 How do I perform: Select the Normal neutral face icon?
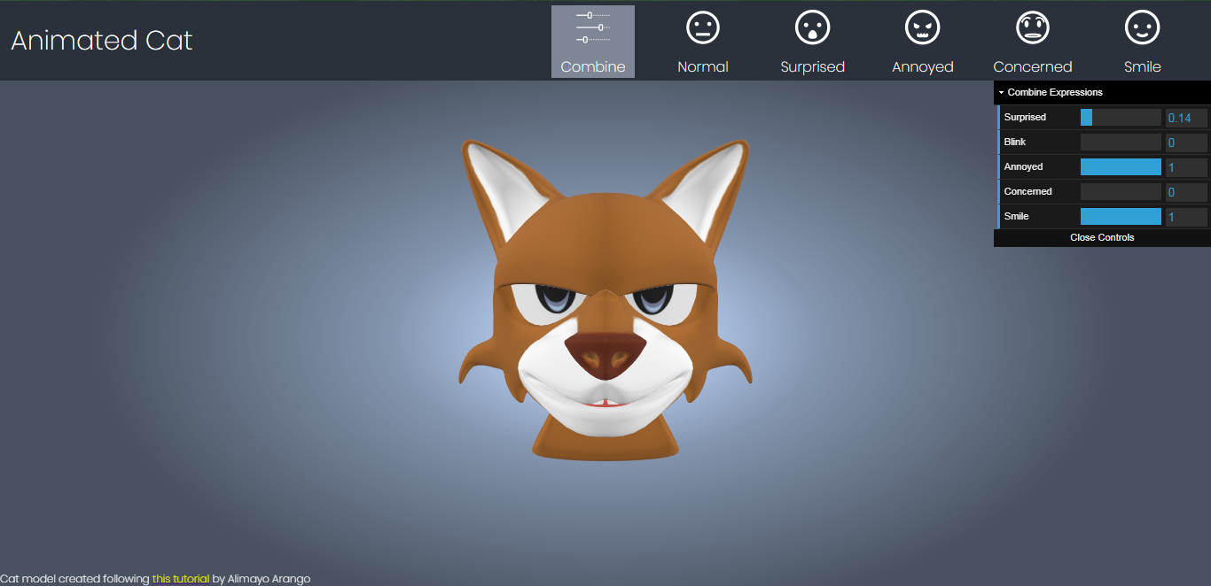pos(702,27)
